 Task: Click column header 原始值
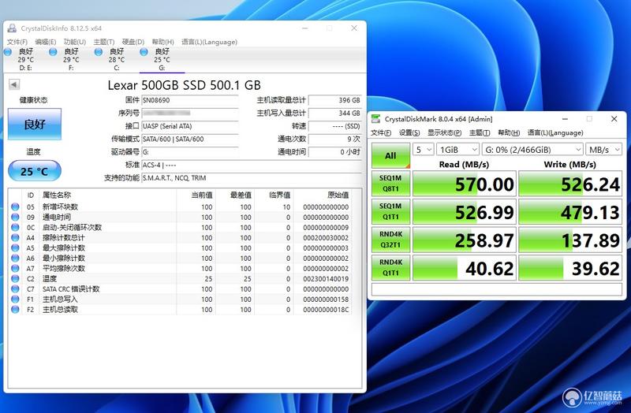coord(338,195)
